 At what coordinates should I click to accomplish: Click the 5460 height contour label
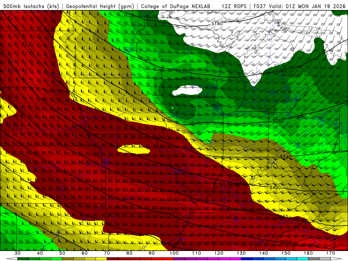282,216
